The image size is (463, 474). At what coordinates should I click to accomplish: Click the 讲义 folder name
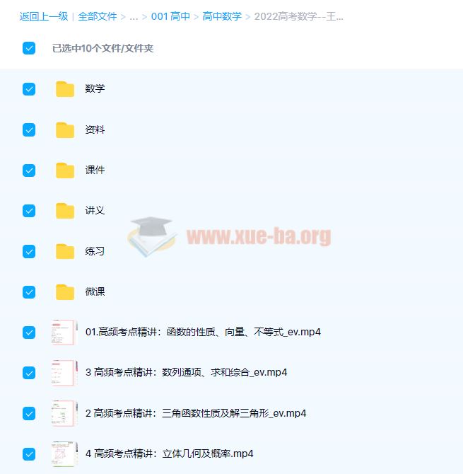click(x=95, y=211)
